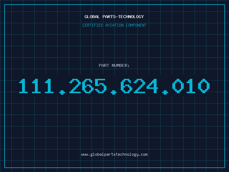This screenshot has width=229, height=172.
Task: Select the CERTIFIED AVIATION COMPONENT subtitle
Action: pyautogui.click(x=114, y=25)
